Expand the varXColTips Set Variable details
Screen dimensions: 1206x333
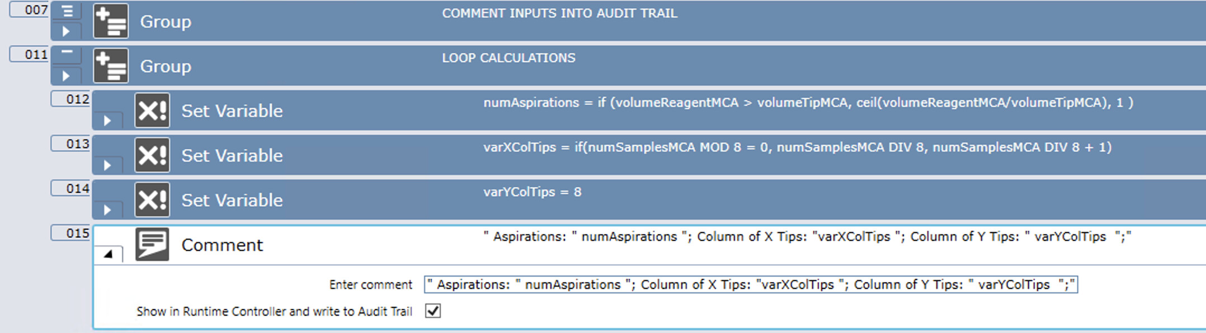coord(107,165)
